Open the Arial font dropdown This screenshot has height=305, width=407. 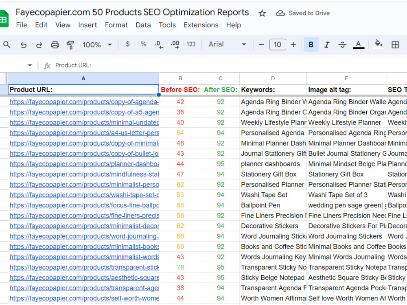tap(227, 44)
